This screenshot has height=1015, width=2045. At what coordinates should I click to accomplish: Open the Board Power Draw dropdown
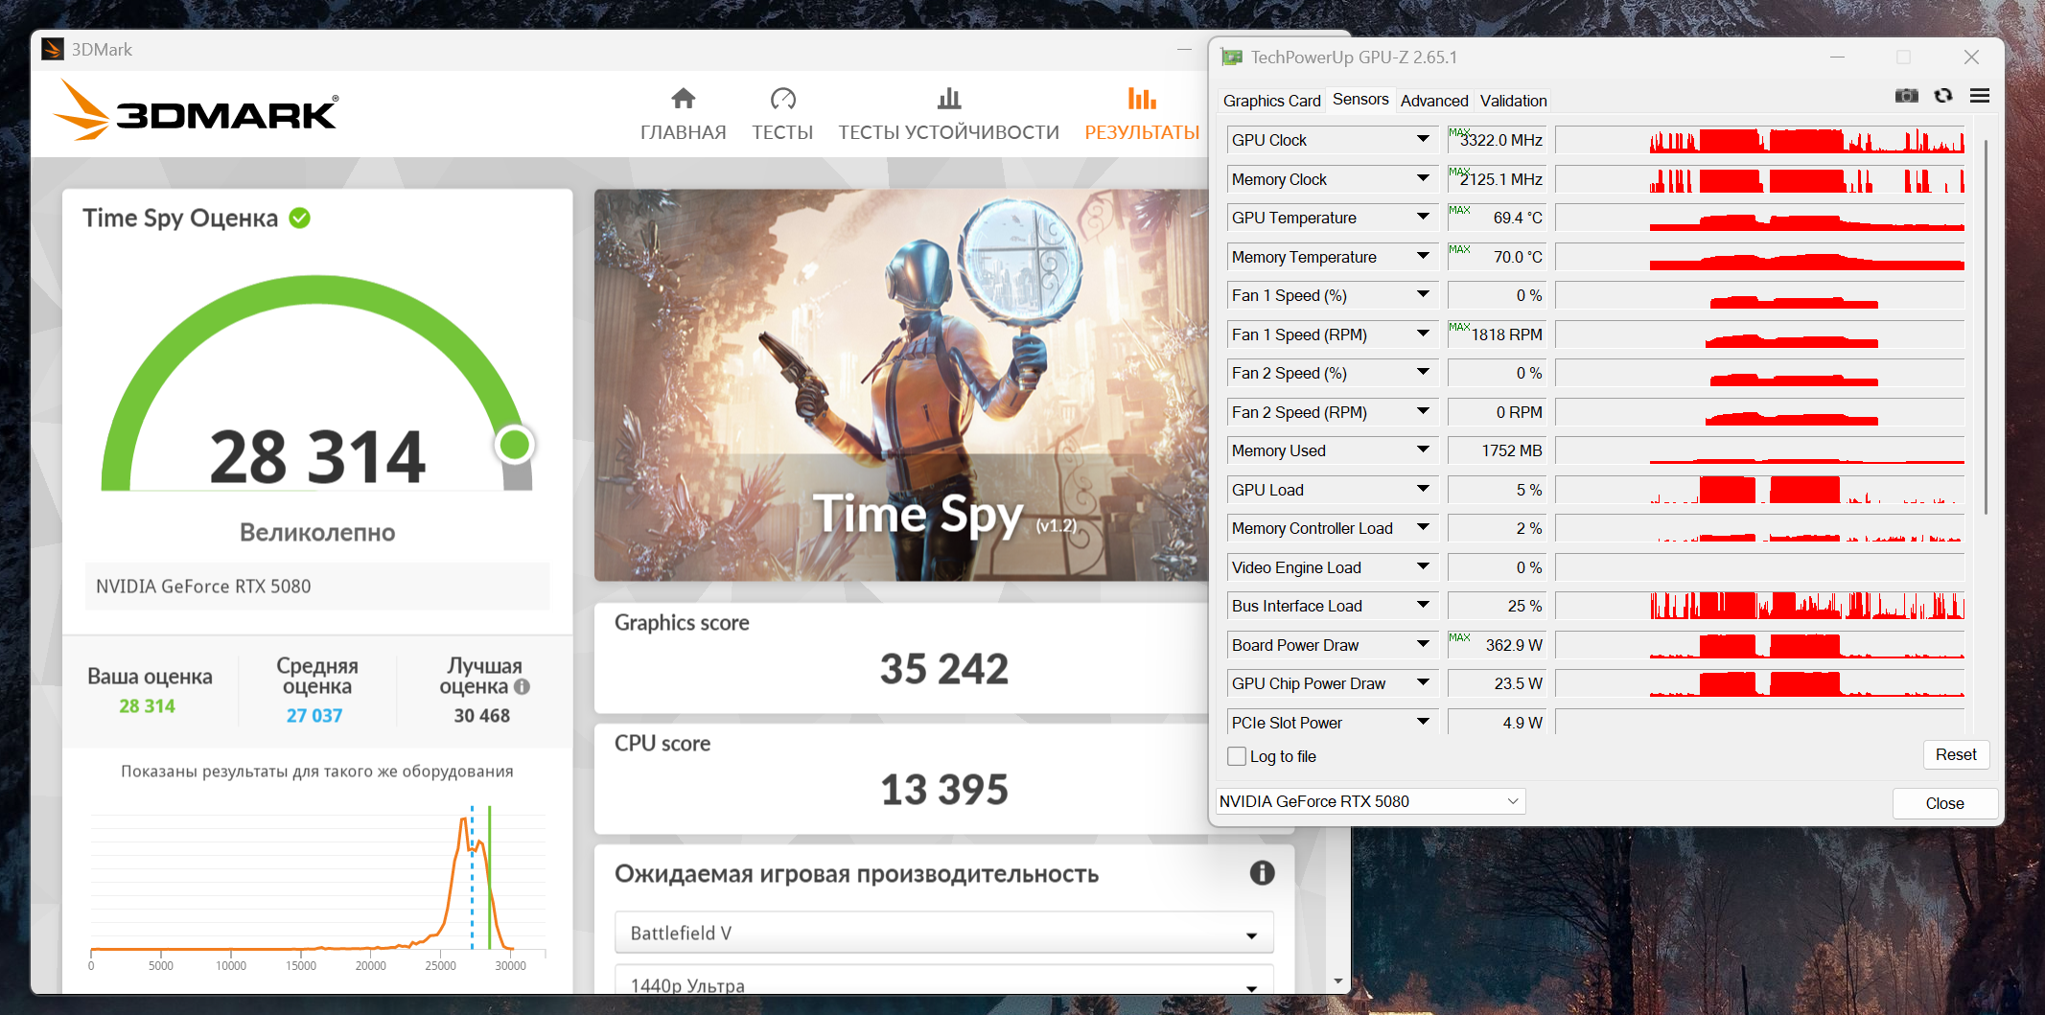click(x=1424, y=645)
